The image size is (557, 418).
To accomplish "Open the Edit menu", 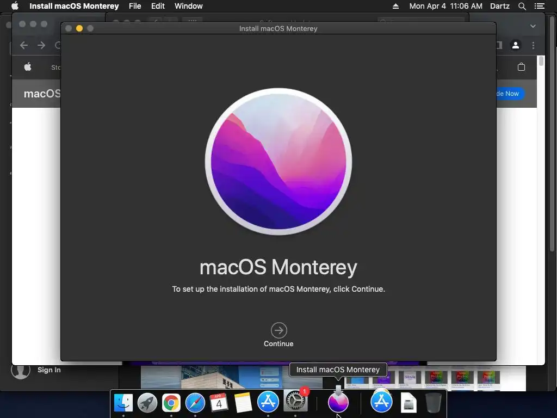I will (x=158, y=6).
